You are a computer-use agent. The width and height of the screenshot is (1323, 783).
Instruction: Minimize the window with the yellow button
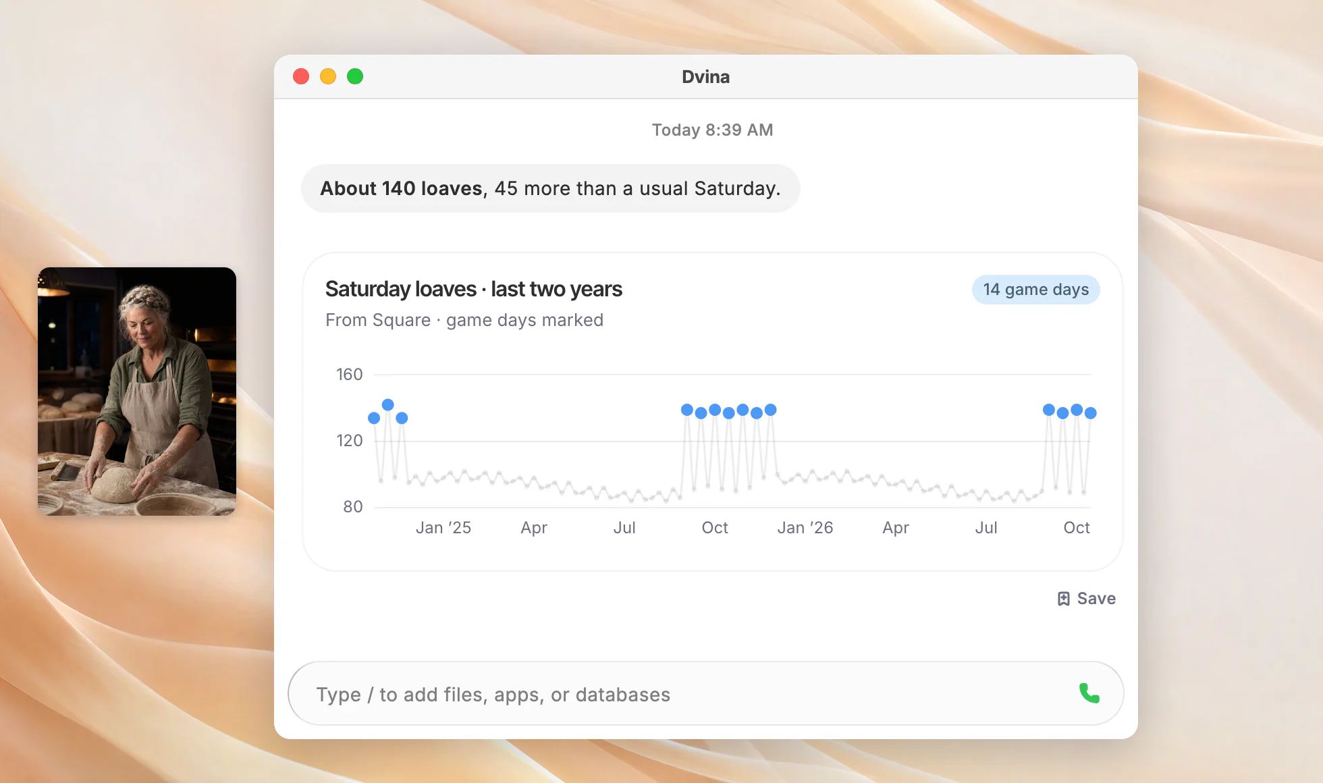click(x=328, y=76)
